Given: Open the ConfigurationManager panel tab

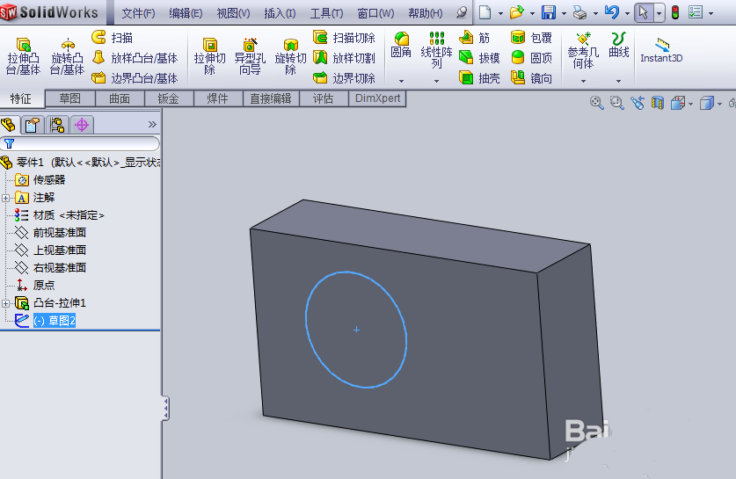Looking at the screenshot, I should 57,125.
